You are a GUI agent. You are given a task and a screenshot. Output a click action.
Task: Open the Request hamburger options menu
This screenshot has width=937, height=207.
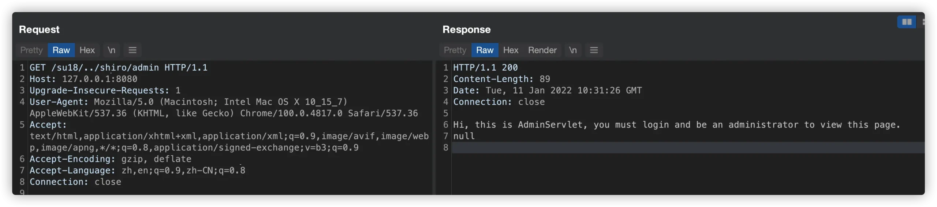132,50
